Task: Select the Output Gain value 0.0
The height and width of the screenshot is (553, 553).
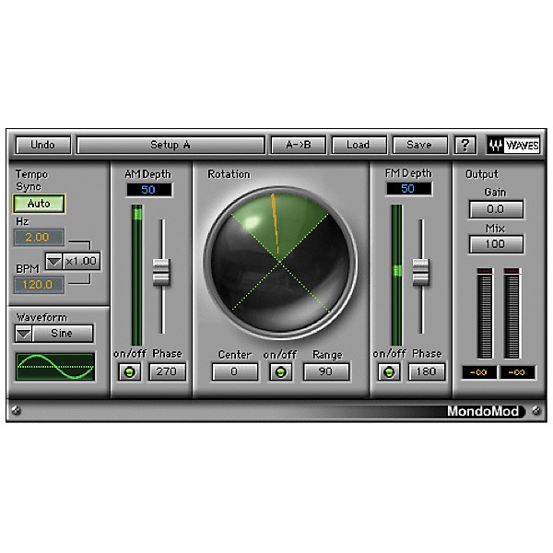Action: 496,209
